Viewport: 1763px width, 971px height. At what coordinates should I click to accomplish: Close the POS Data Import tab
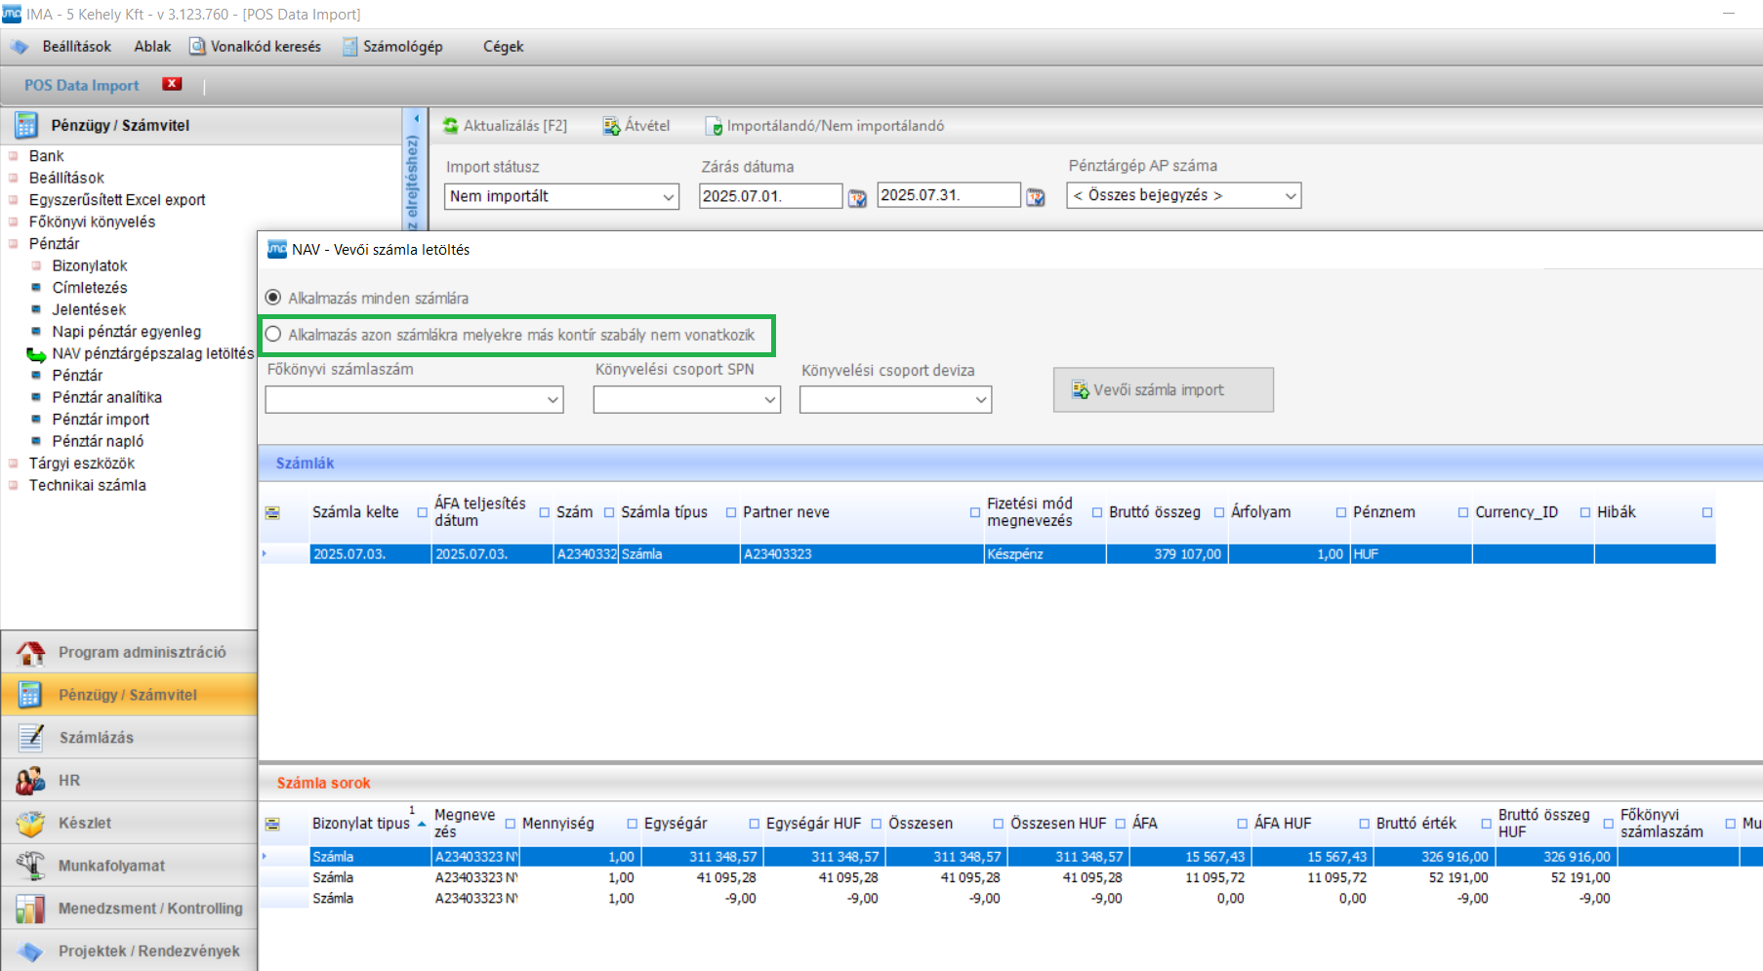tap(172, 84)
